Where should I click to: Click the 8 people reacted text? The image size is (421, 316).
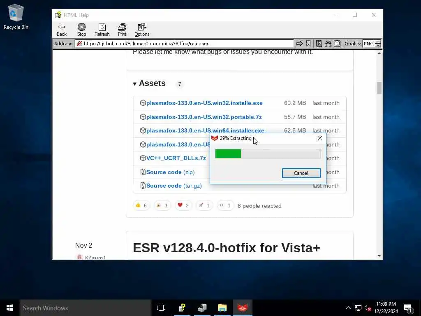[259, 206]
